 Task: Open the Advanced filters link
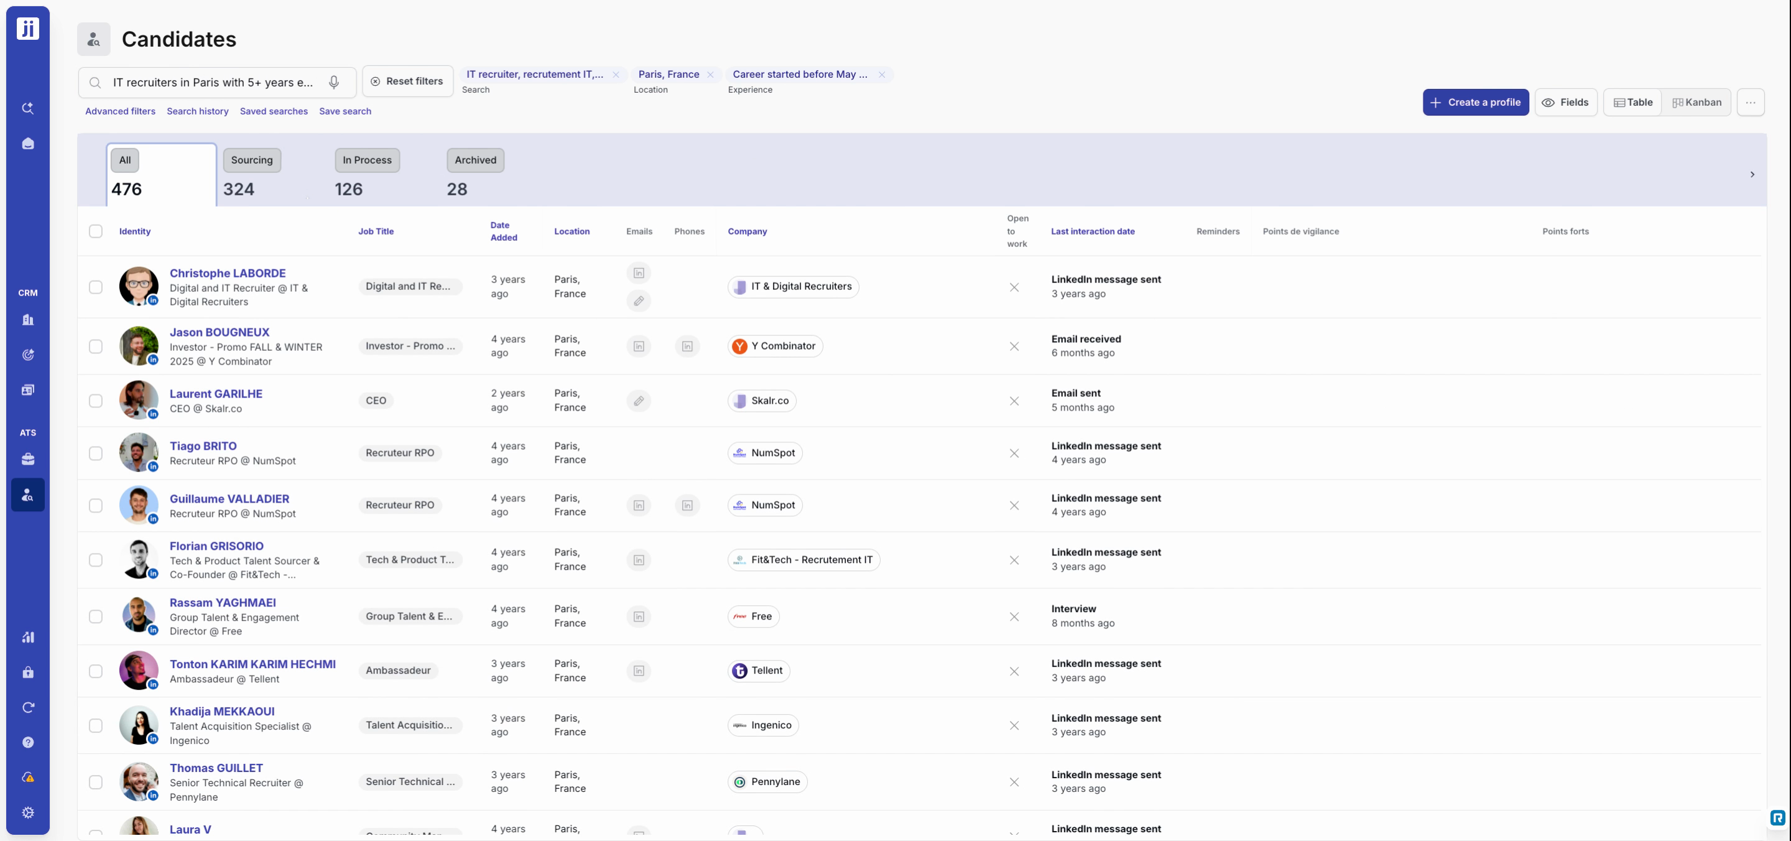point(120,111)
